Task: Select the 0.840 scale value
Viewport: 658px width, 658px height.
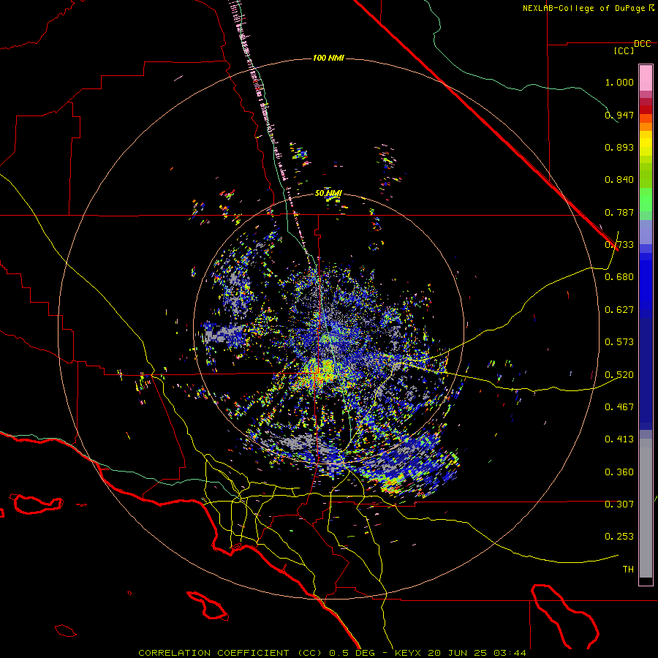Action: point(619,180)
